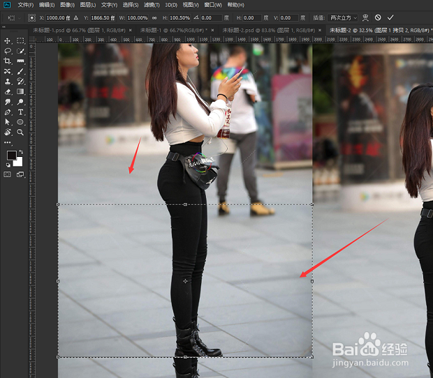The image size is (433, 378).
Task: Open the 图像(I) menu
Action: (67, 5)
